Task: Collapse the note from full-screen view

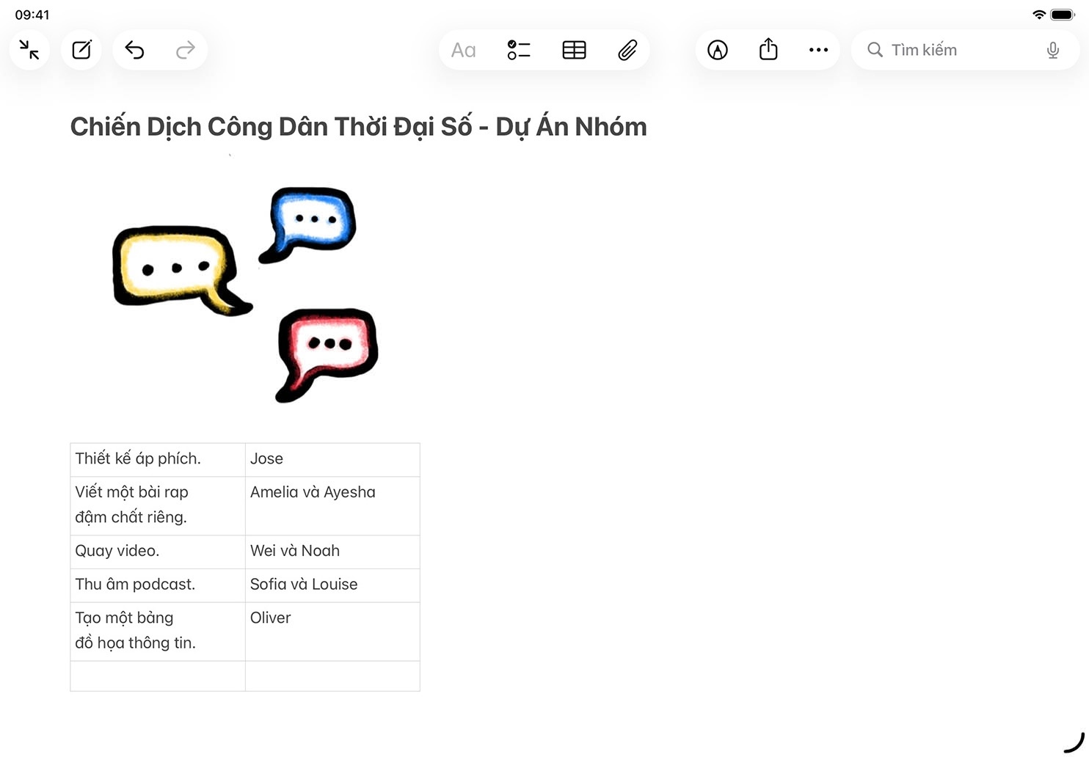Action: pyautogui.click(x=29, y=50)
